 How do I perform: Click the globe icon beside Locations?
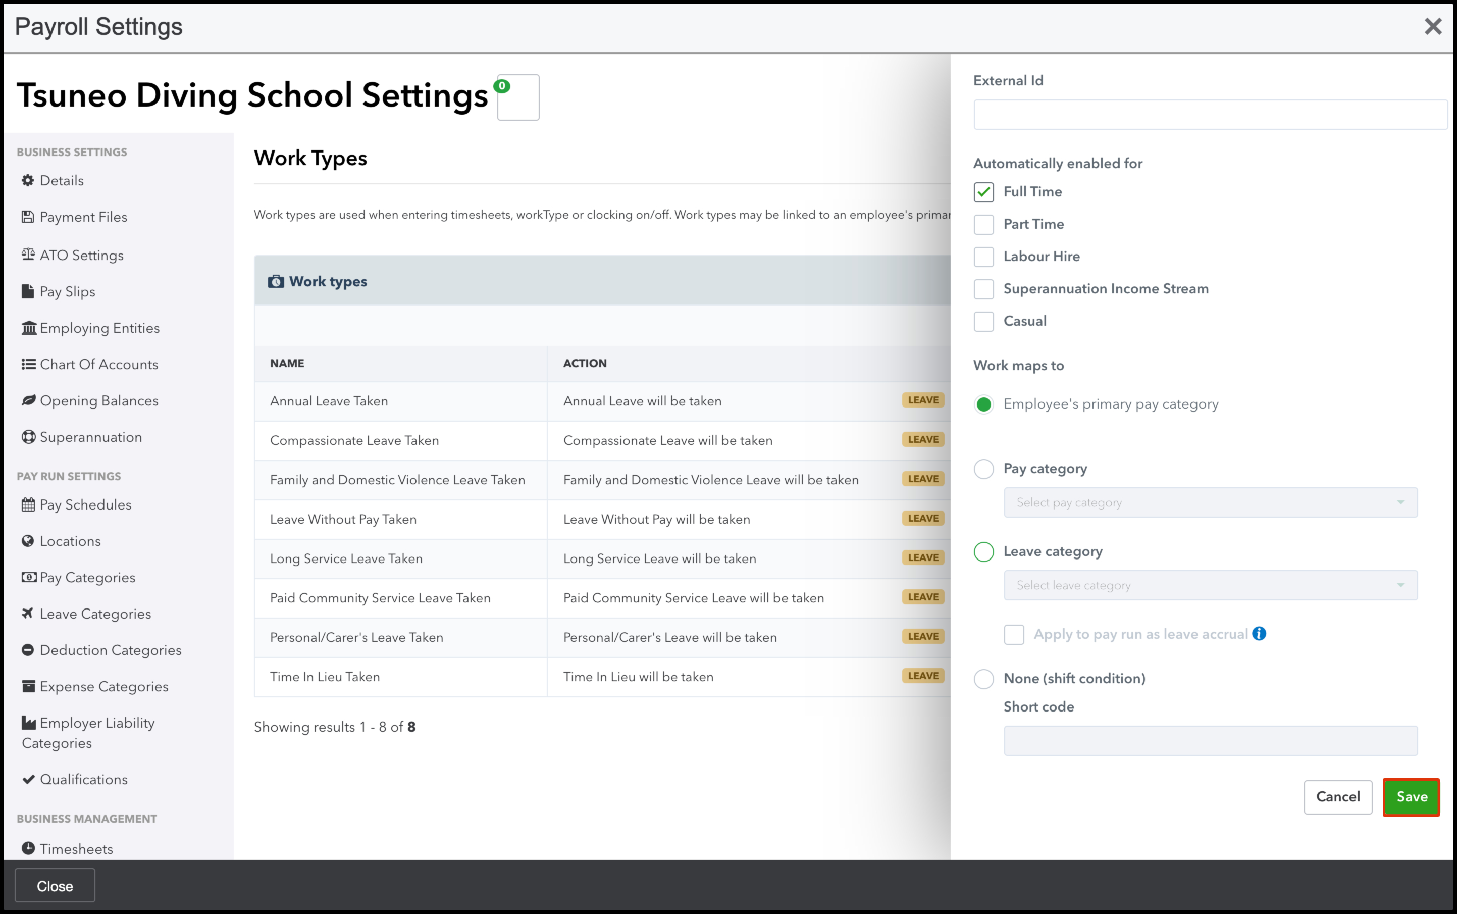[x=28, y=541]
